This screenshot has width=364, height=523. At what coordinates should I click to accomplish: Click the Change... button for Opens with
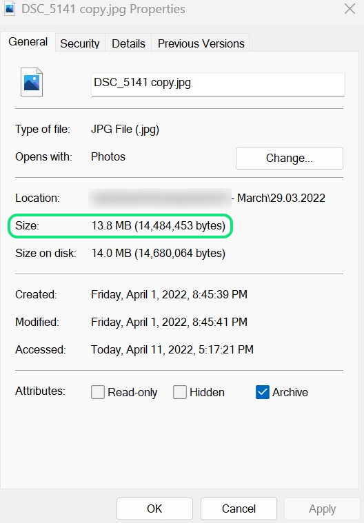(290, 158)
